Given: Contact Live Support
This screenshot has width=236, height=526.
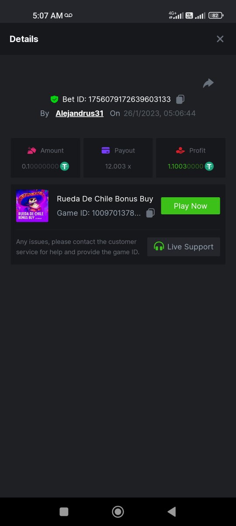Looking at the screenshot, I should pos(184,247).
